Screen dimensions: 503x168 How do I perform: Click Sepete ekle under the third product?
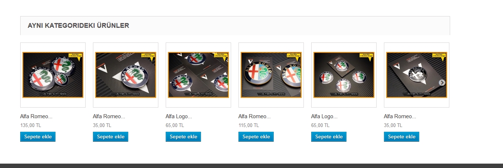tap(183, 137)
